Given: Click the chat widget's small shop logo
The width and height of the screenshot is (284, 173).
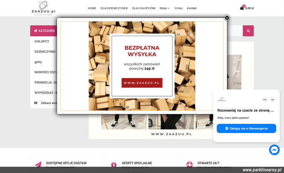Looking at the screenshot, I should tap(222, 99).
